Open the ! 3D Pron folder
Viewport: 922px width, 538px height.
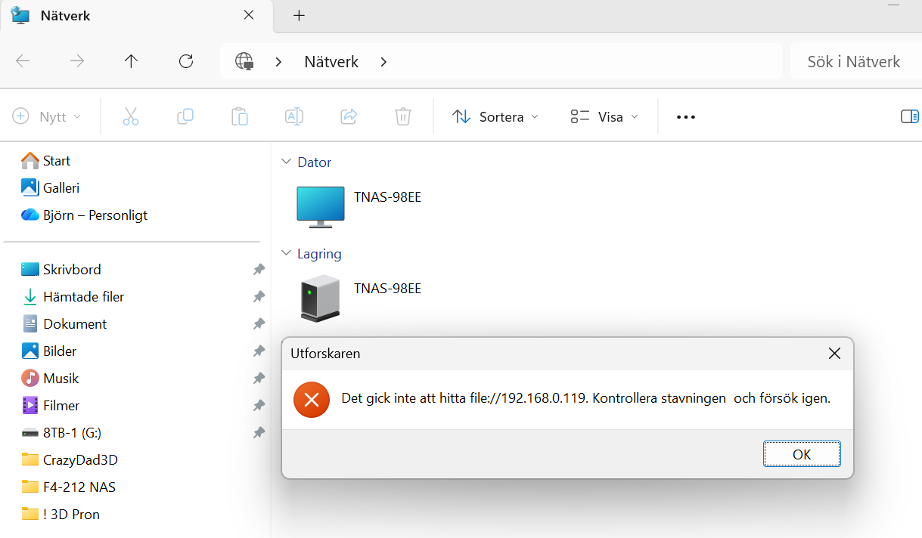pos(61,514)
